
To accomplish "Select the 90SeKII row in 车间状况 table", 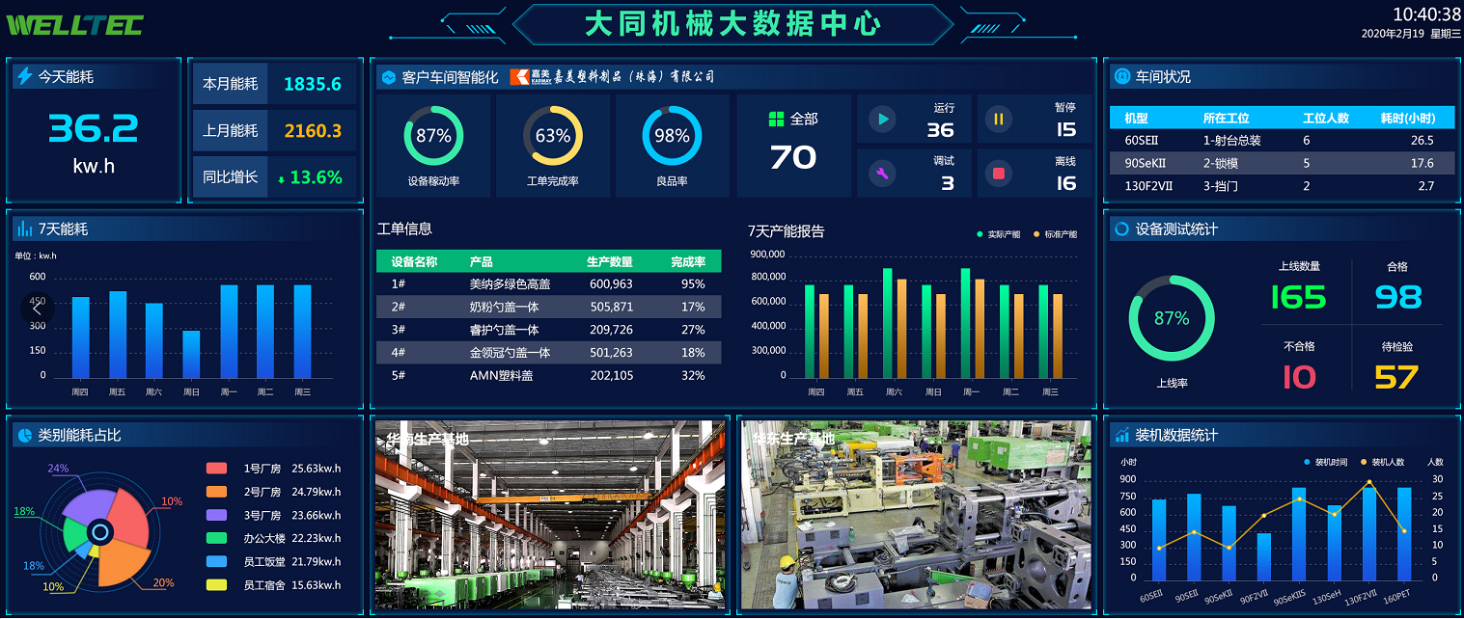I will (x=1281, y=163).
